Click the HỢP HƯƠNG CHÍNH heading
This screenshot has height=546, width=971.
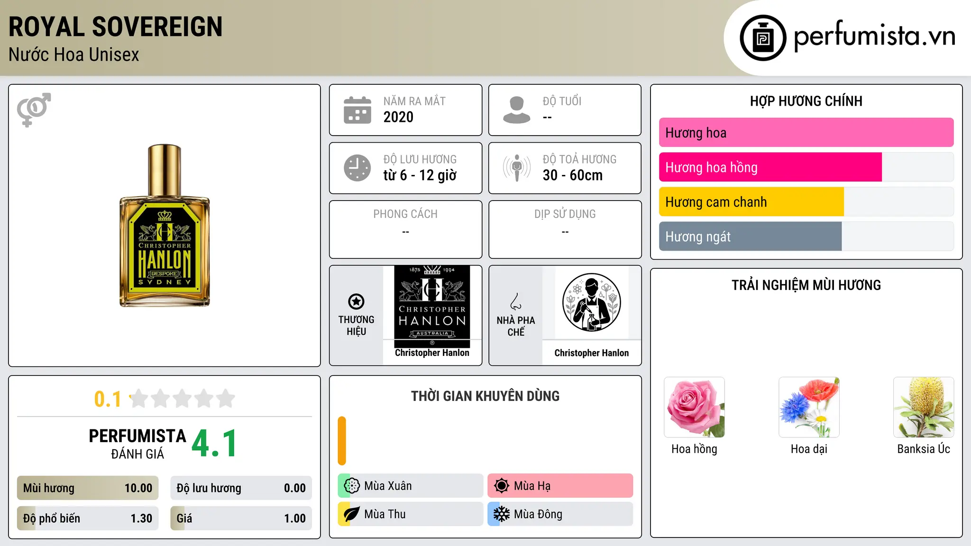pos(806,101)
